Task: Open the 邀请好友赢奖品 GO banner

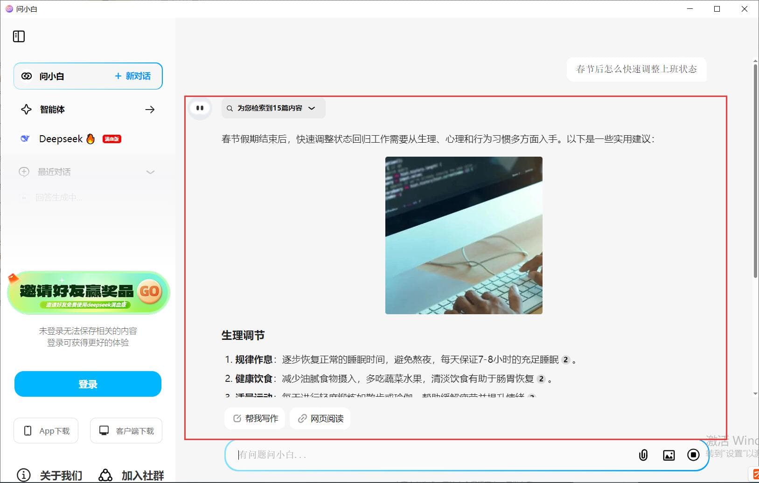Action: 88,293
